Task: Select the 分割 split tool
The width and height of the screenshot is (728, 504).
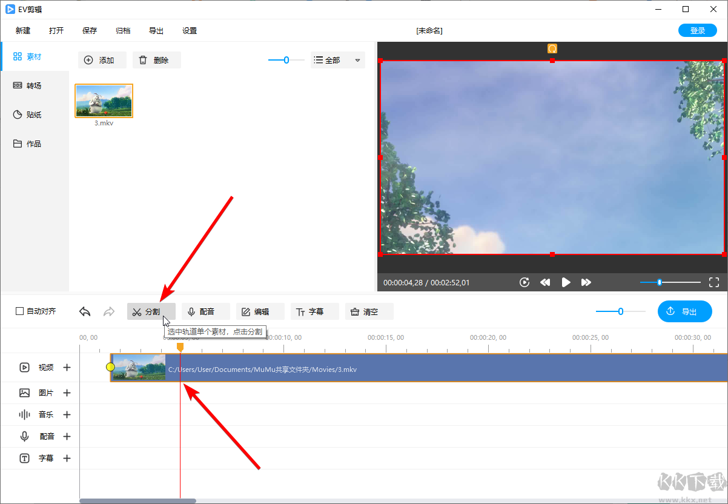Action: coord(151,311)
